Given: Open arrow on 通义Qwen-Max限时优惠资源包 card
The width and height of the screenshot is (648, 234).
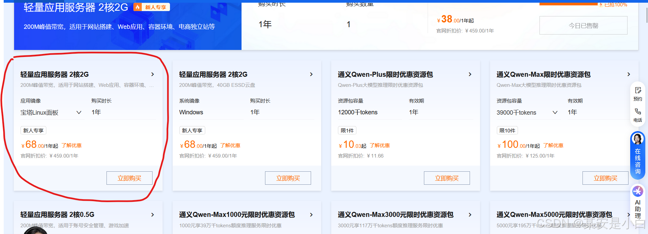Looking at the screenshot, I should pos(629,74).
